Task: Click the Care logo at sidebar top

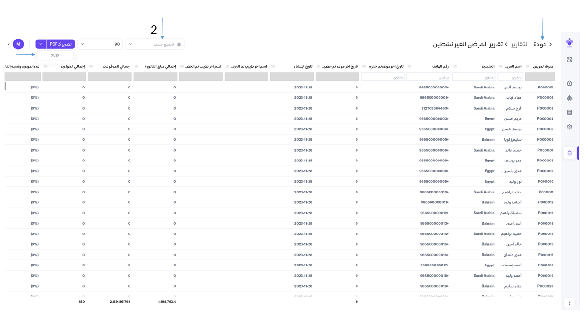Action: coord(569,42)
